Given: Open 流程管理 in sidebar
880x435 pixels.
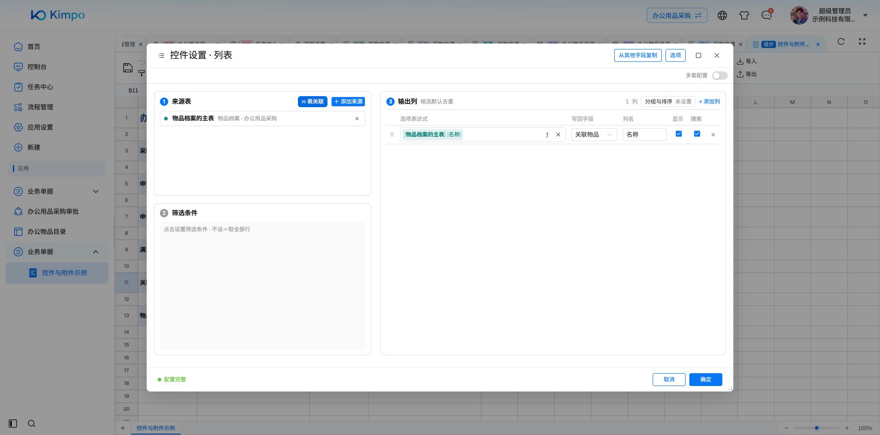Looking at the screenshot, I should click(40, 107).
